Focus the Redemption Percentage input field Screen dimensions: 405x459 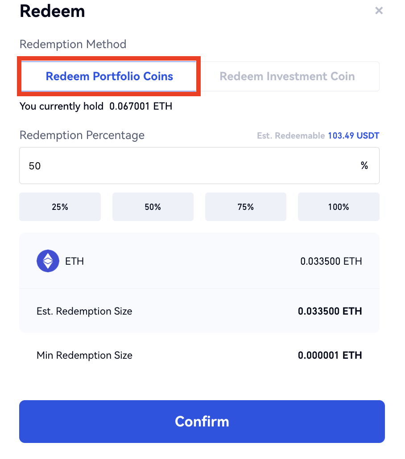pyautogui.click(x=187, y=166)
